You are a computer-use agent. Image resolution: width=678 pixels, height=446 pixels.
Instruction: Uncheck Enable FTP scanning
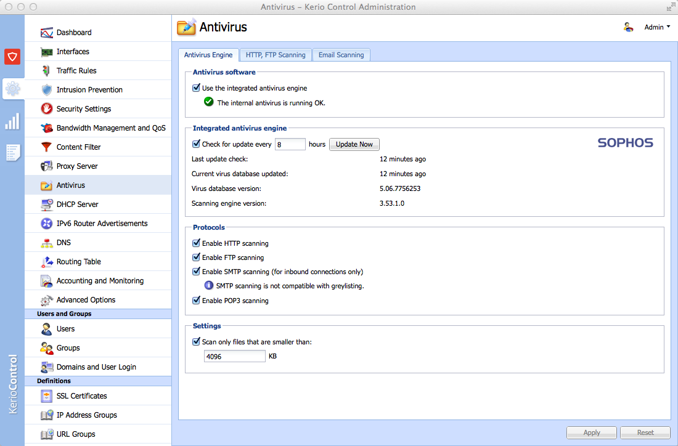(x=196, y=257)
